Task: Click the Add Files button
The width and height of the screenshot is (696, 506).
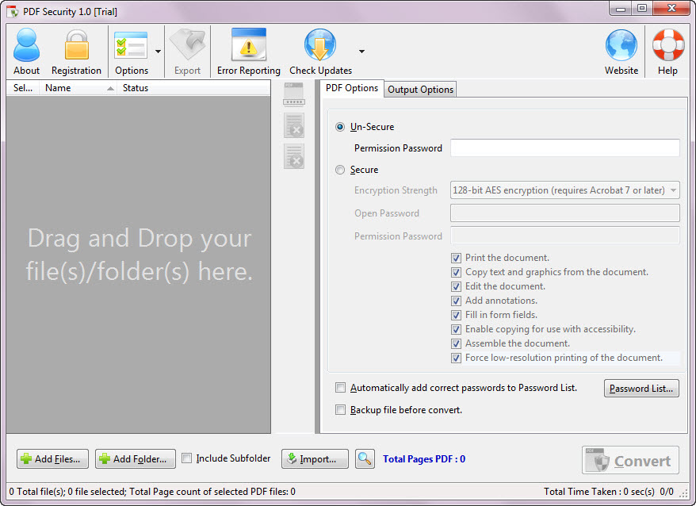Action: coord(52,459)
